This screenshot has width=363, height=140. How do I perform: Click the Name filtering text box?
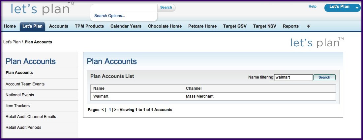pos(293,77)
